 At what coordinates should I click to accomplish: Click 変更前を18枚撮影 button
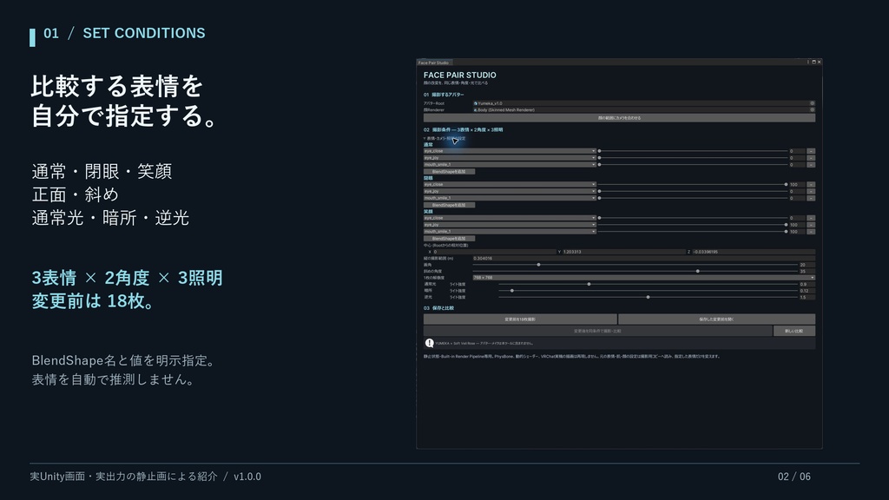520,319
